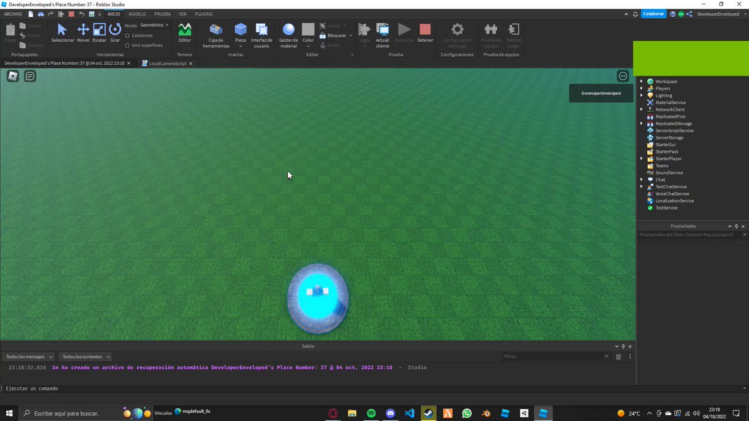Click the undo arrow in quick access bar
Screen dimensions: 749x421
[x=81, y=14]
